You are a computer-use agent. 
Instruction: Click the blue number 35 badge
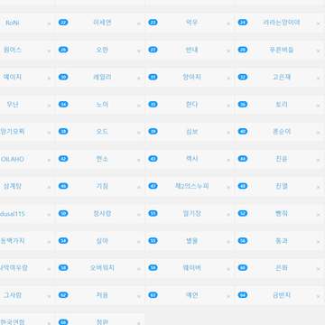point(153,104)
